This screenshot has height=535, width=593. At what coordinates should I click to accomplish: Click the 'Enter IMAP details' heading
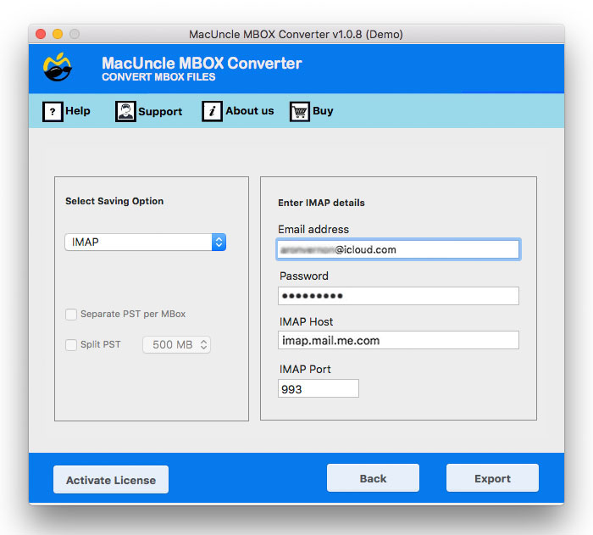(321, 203)
